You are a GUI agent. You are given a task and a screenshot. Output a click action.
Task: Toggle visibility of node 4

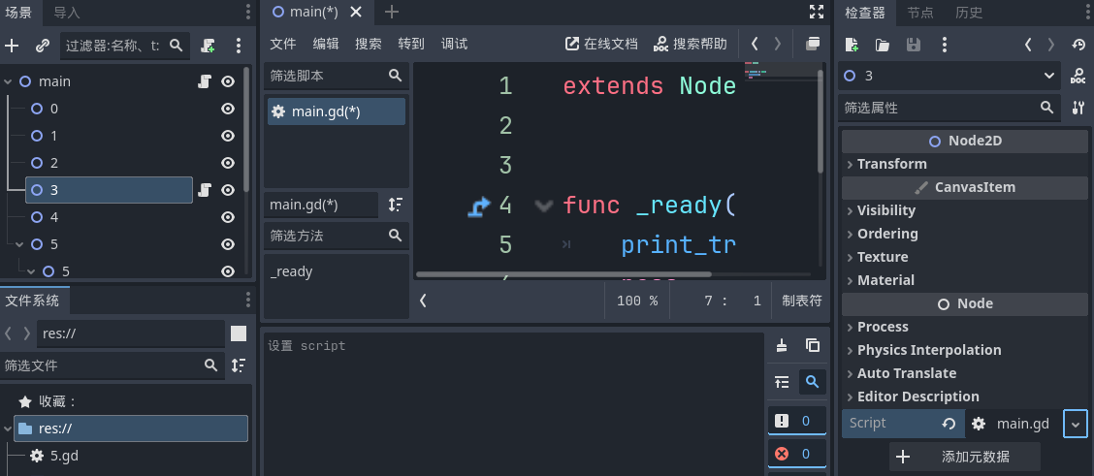(228, 217)
